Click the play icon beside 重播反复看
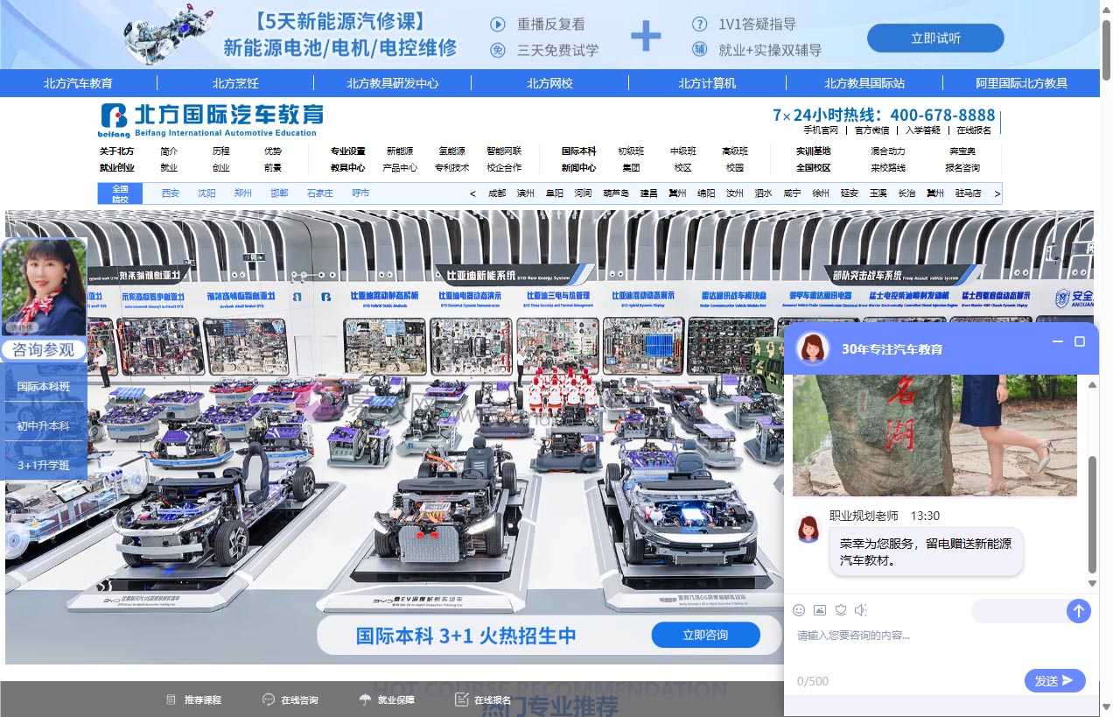This screenshot has height=717, width=1113. (x=497, y=24)
